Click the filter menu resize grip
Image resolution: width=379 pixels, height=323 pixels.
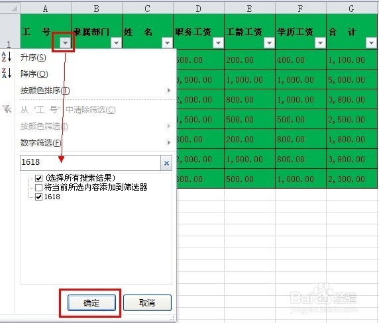(x=172, y=318)
